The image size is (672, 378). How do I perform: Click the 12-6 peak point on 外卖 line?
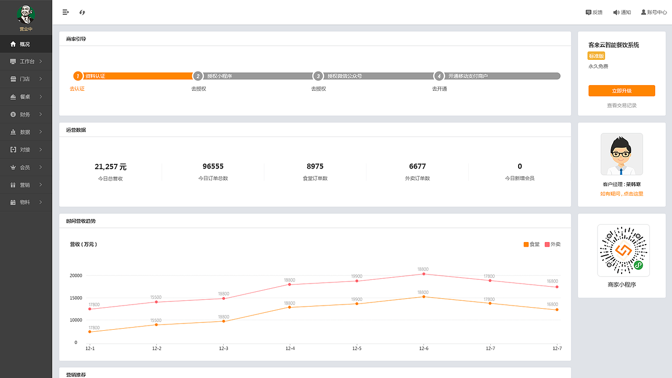[x=423, y=274]
